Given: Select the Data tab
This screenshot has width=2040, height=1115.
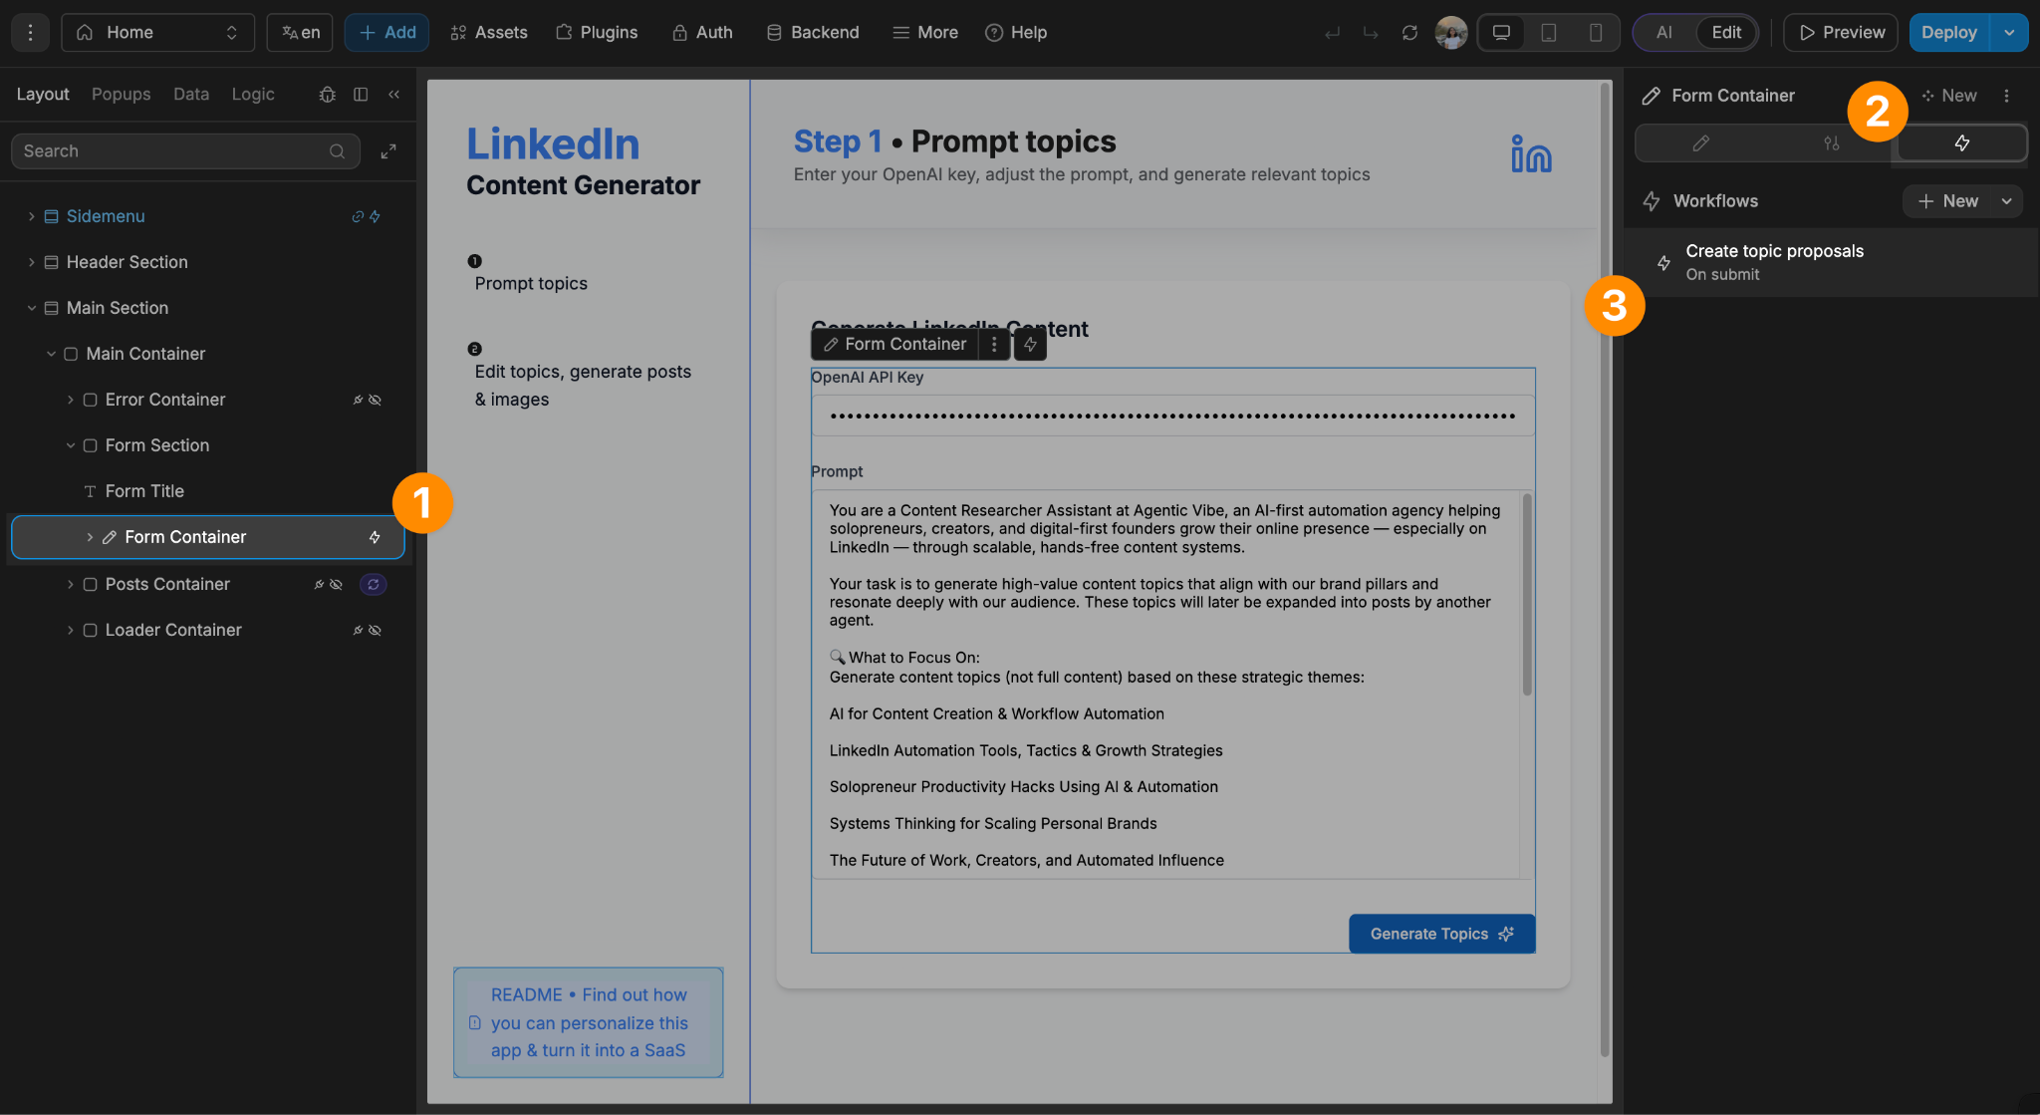Looking at the screenshot, I should pos(191,94).
